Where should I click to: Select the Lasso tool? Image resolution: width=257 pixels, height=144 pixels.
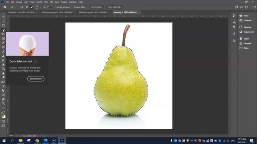point(3,25)
